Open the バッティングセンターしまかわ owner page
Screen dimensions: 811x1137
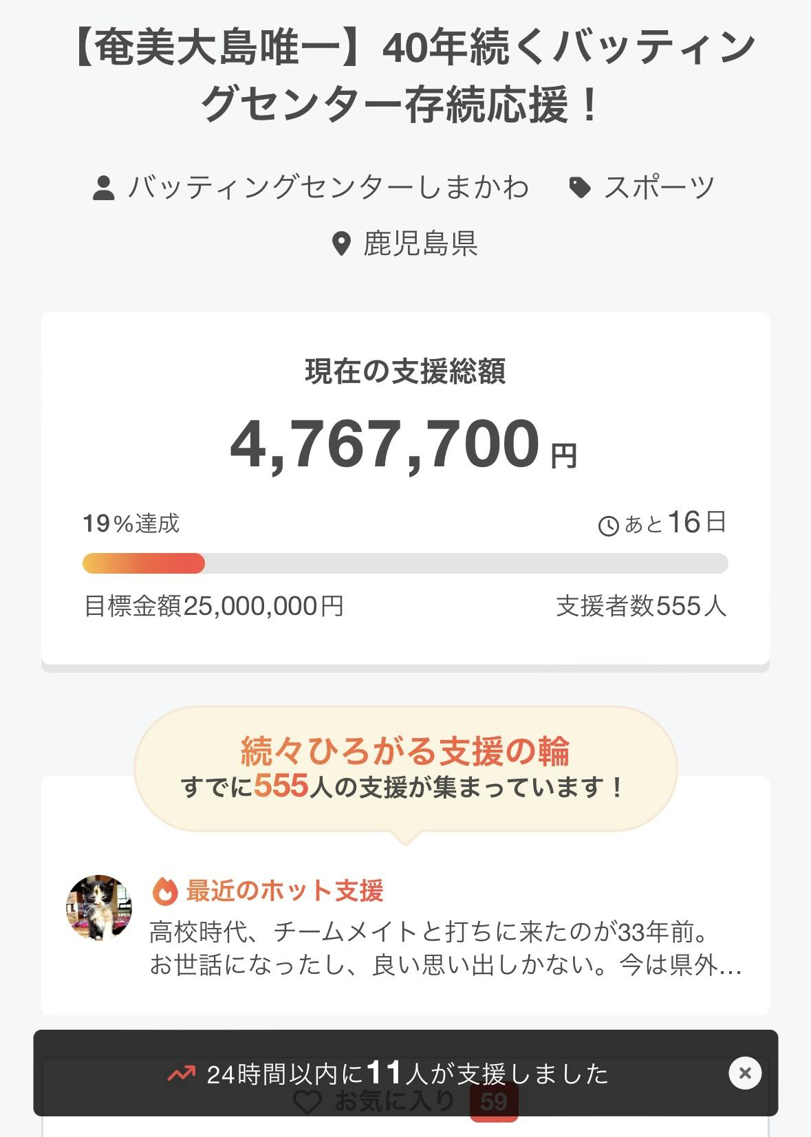click(x=328, y=187)
